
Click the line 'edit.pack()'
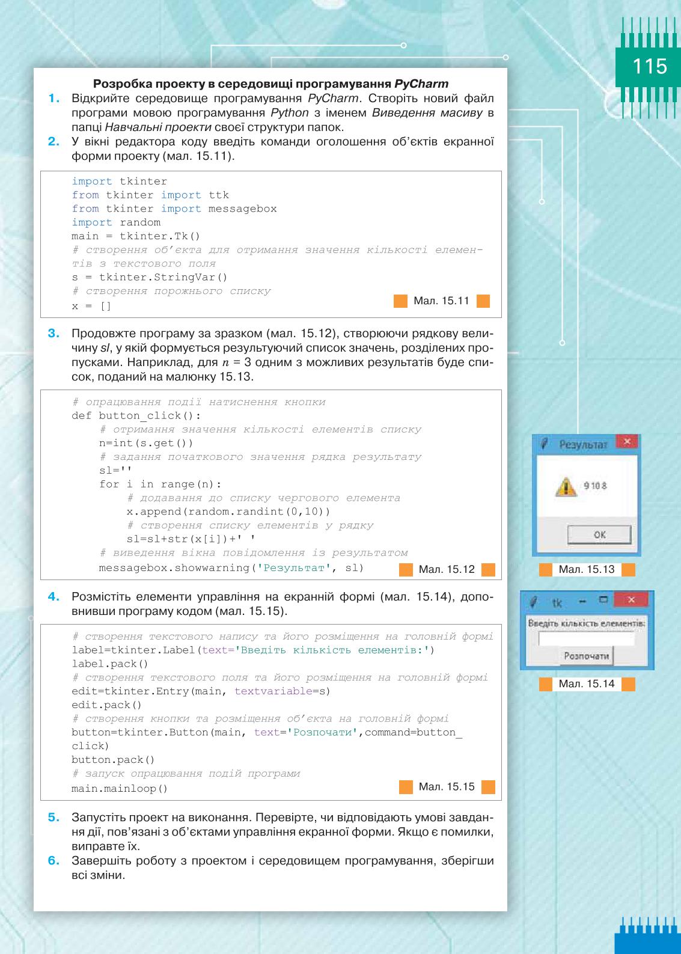106,705
